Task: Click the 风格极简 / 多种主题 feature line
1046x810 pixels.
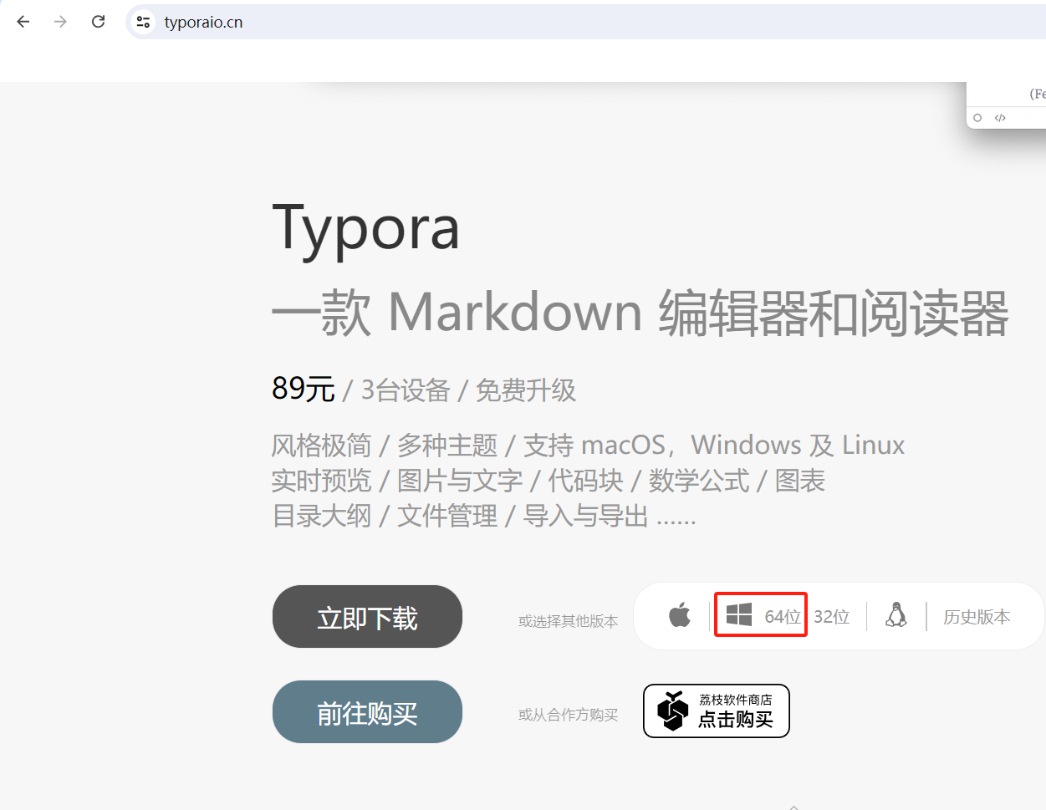Action: (x=589, y=446)
